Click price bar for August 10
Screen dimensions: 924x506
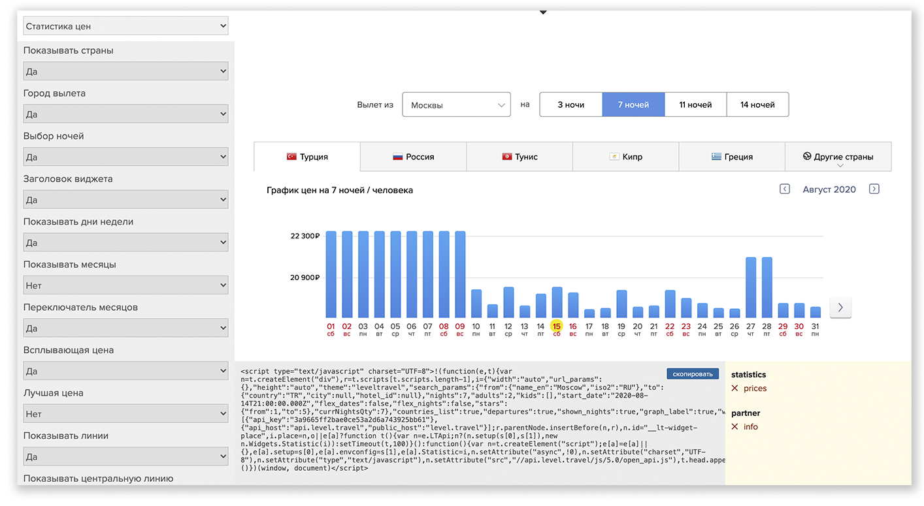pyautogui.click(x=476, y=304)
